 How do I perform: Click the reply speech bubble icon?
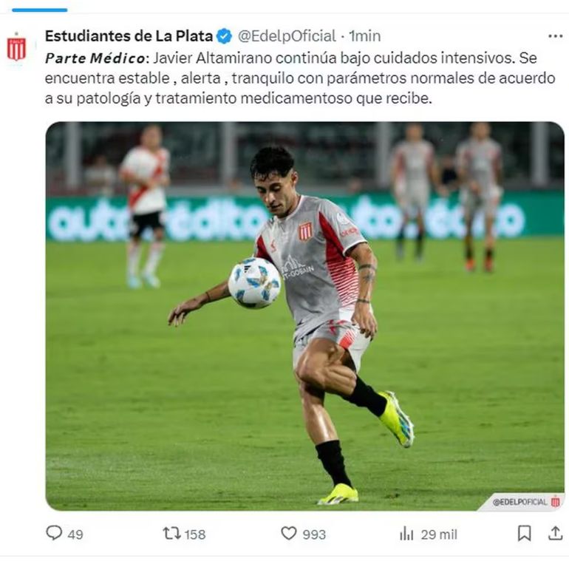point(54,533)
